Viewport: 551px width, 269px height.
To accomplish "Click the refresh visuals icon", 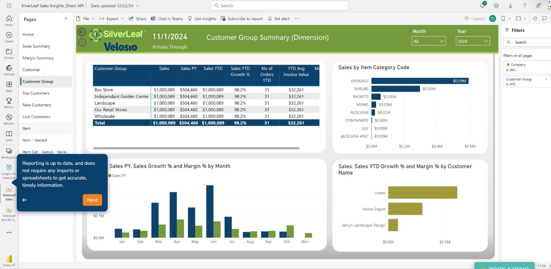I will (535, 18).
